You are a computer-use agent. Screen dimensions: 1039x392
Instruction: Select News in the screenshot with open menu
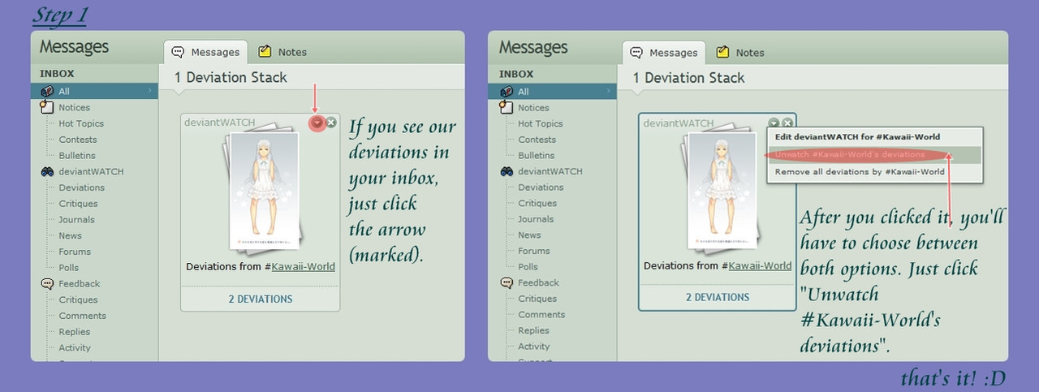(x=529, y=235)
